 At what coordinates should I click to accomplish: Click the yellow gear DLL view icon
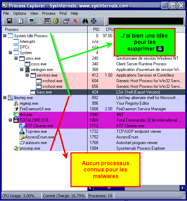click(56, 21)
